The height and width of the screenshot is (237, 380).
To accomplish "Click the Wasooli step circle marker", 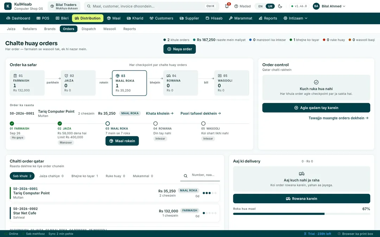I will tap(203, 123).
